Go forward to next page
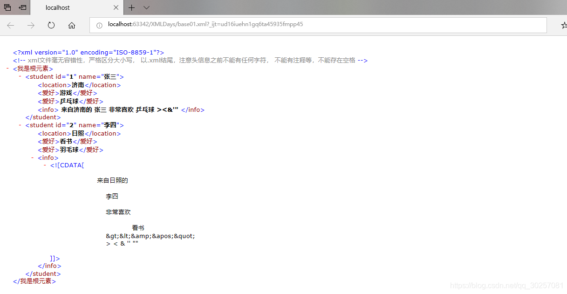This screenshot has width=567, height=294. pos(31,25)
